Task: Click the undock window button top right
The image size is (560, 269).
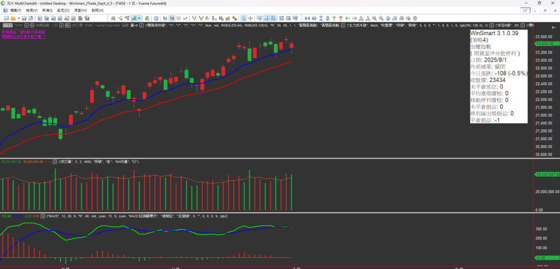Action: (x=526, y=11)
